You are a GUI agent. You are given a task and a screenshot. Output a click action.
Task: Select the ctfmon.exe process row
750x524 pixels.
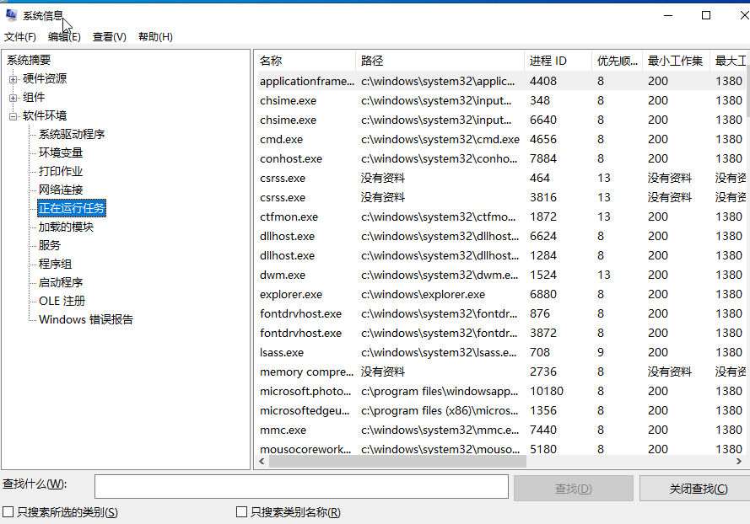(x=502, y=217)
